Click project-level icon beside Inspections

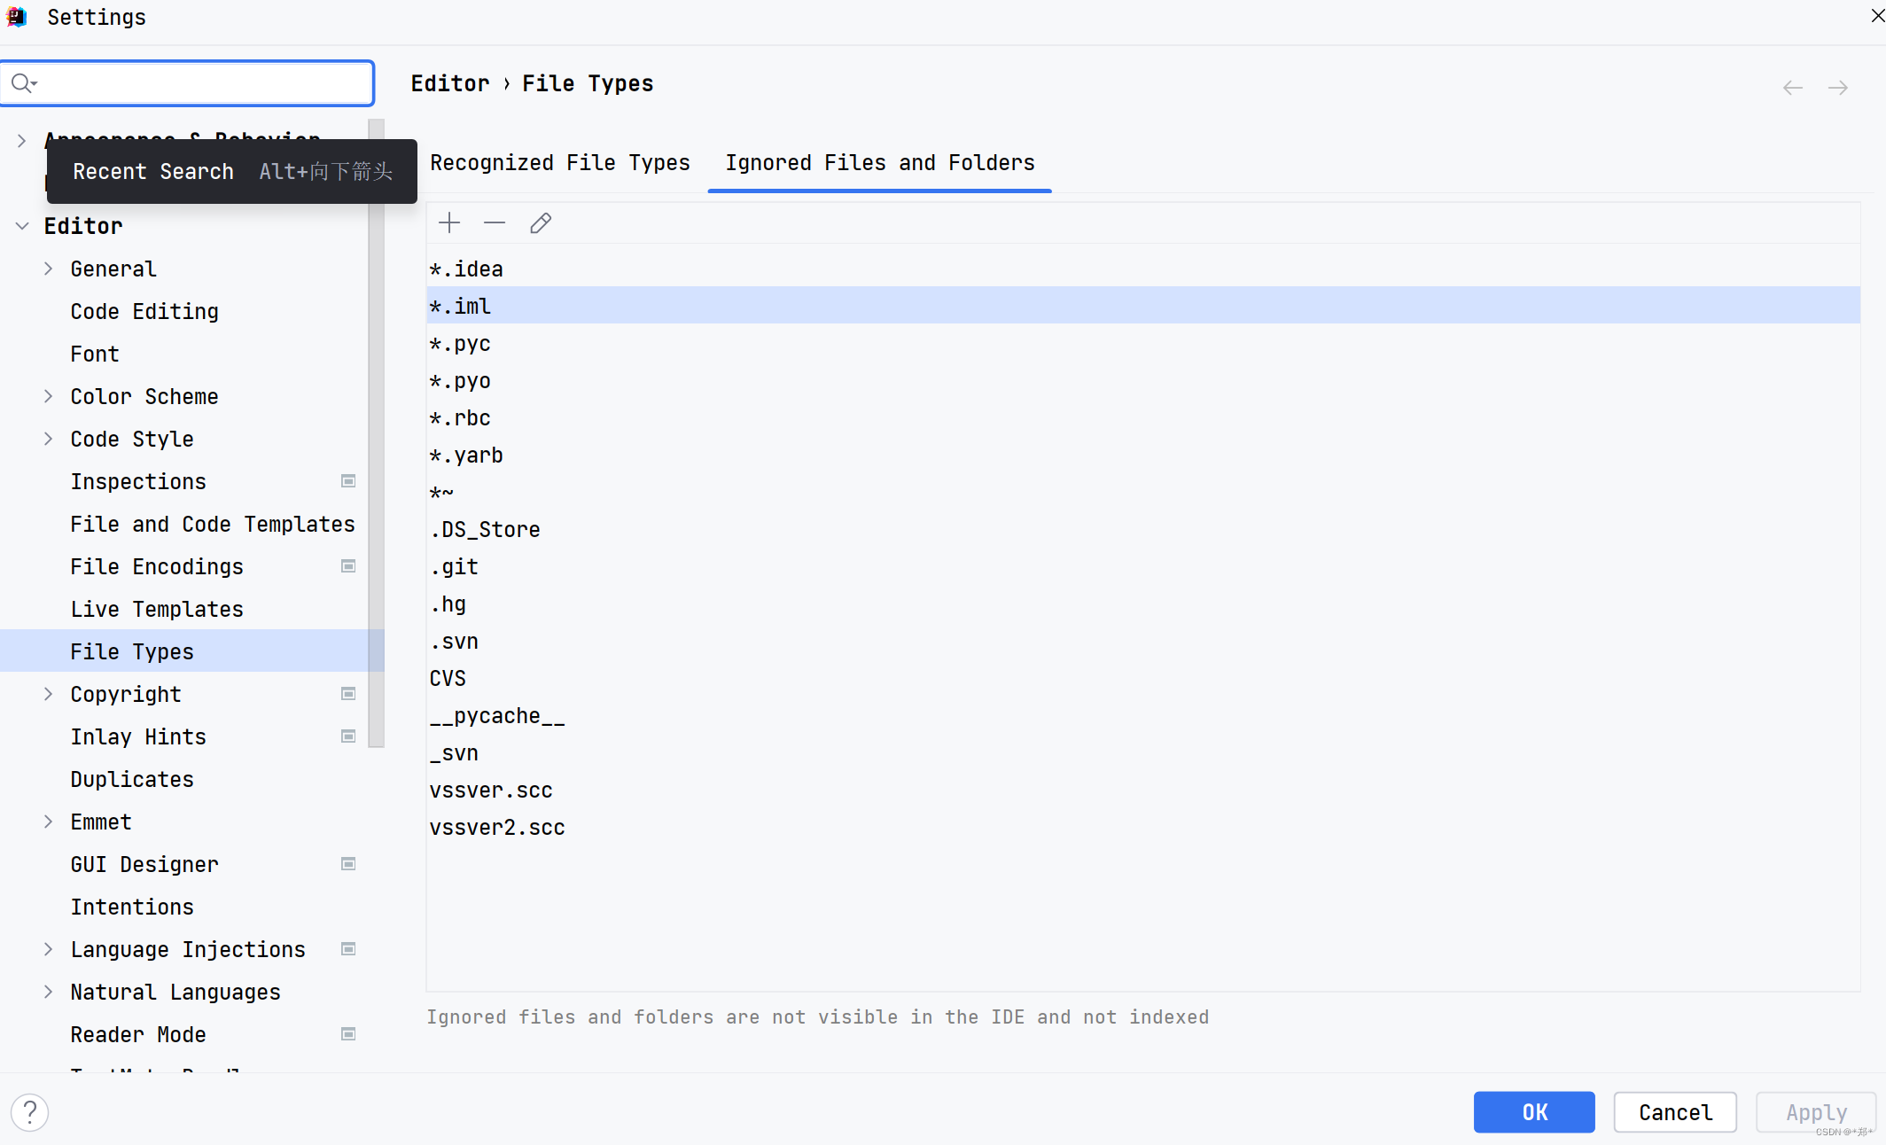pos(348,481)
